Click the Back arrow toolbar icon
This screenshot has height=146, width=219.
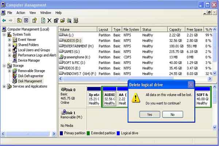pos(4,21)
